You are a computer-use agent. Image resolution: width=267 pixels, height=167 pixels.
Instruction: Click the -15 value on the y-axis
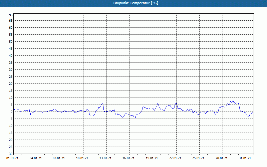coord(10,133)
